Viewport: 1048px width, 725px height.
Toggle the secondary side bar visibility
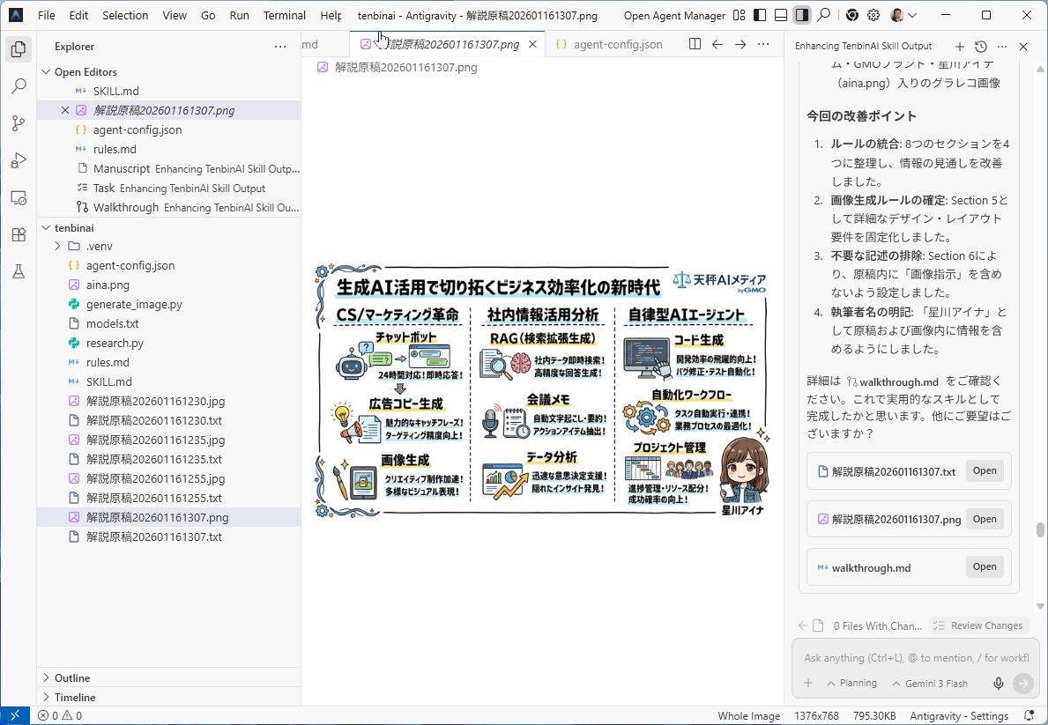pyautogui.click(x=803, y=15)
